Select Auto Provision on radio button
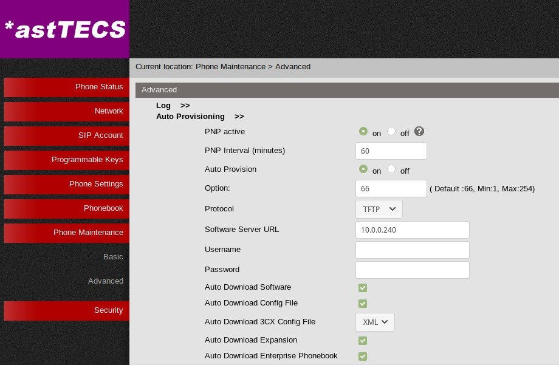Screen dimensions: 559x365 [363, 169]
